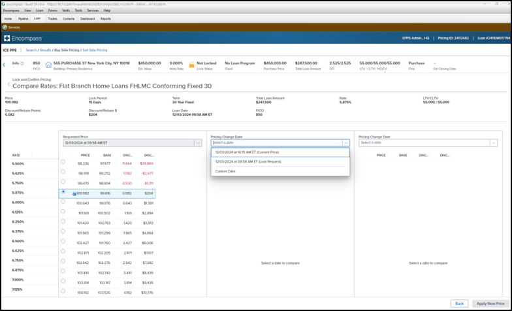Select the 6.625% rate radio button
Image resolution: width=512 pixels, height=311 pixels.
(63, 251)
